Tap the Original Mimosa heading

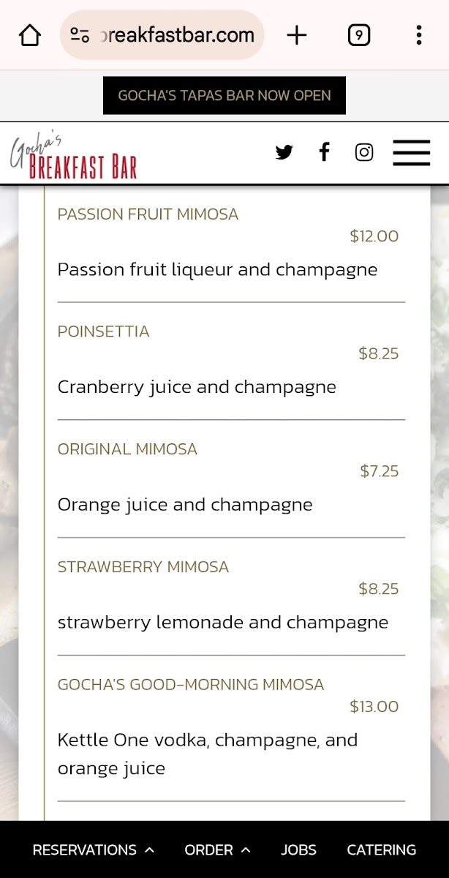(x=128, y=449)
